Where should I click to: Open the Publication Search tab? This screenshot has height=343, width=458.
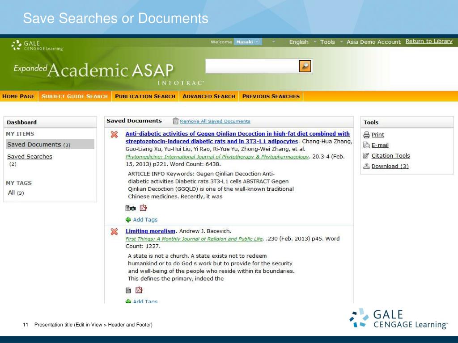(x=145, y=96)
